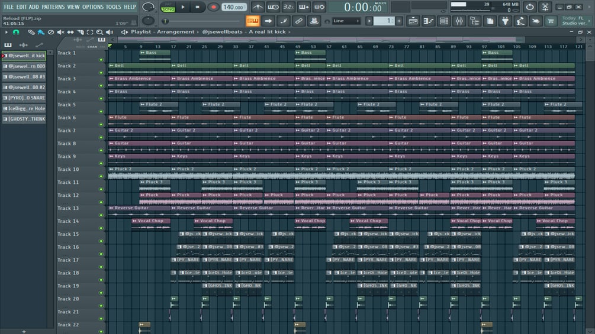Enable wait for input before playing
595x334 pixels.
pyautogui.click(x=273, y=7)
